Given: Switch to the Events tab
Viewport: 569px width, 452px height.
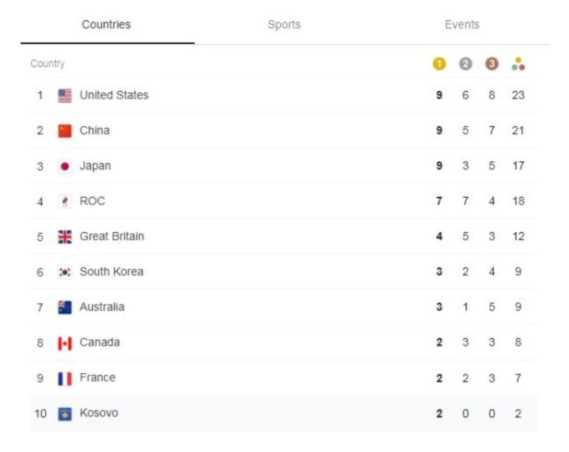Looking at the screenshot, I should click(x=462, y=25).
